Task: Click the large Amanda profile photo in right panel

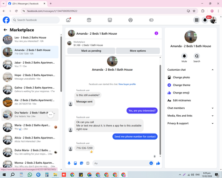Action: (x=190, y=36)
